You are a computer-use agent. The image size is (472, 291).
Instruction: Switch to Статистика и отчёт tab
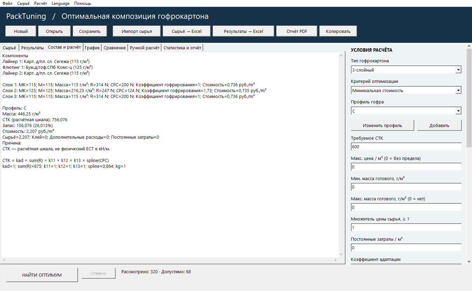[x=182, y=48]
